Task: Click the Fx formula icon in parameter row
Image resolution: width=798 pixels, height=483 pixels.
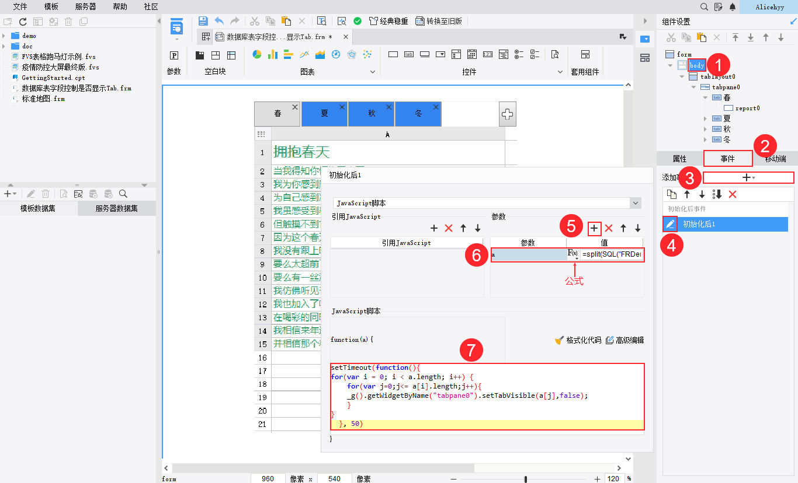Action: pos(573,254)
